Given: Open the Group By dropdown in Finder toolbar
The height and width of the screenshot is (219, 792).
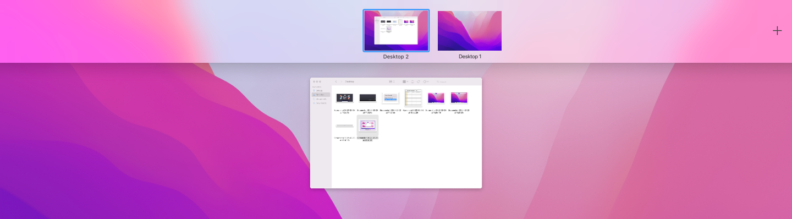Looking at the screenshot, I should [x=405, y=81].
